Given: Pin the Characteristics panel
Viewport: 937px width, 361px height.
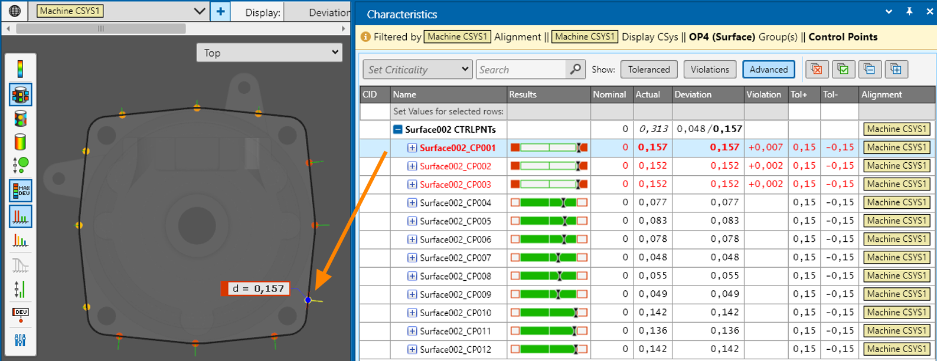Looking at the screenshot, I should click(x=909, y=12).
